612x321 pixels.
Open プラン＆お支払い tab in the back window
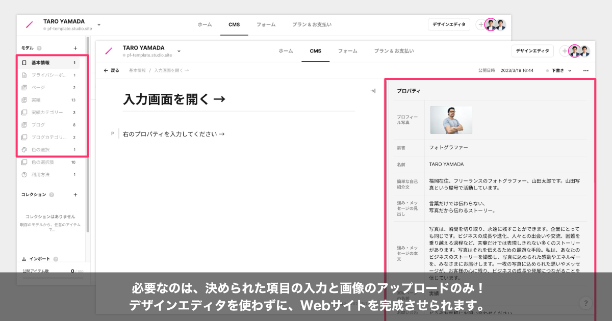click(312, 24)
